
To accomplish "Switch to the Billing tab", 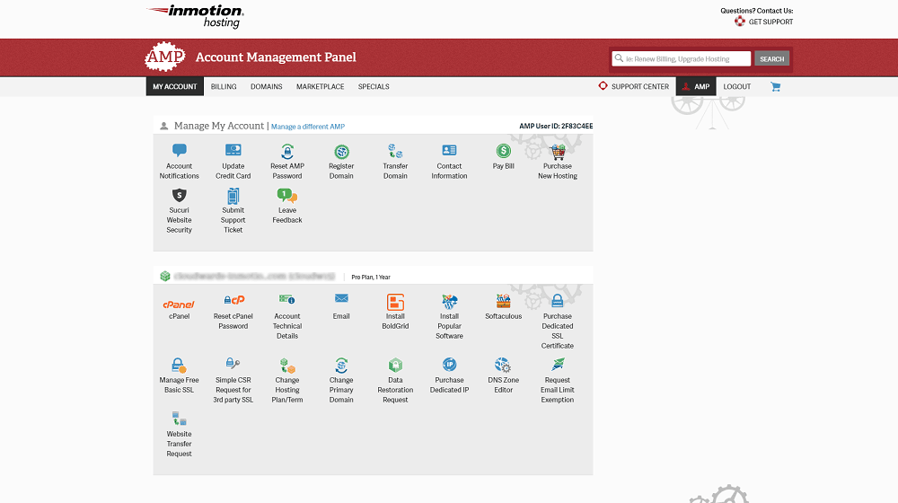I will [224, 86].
